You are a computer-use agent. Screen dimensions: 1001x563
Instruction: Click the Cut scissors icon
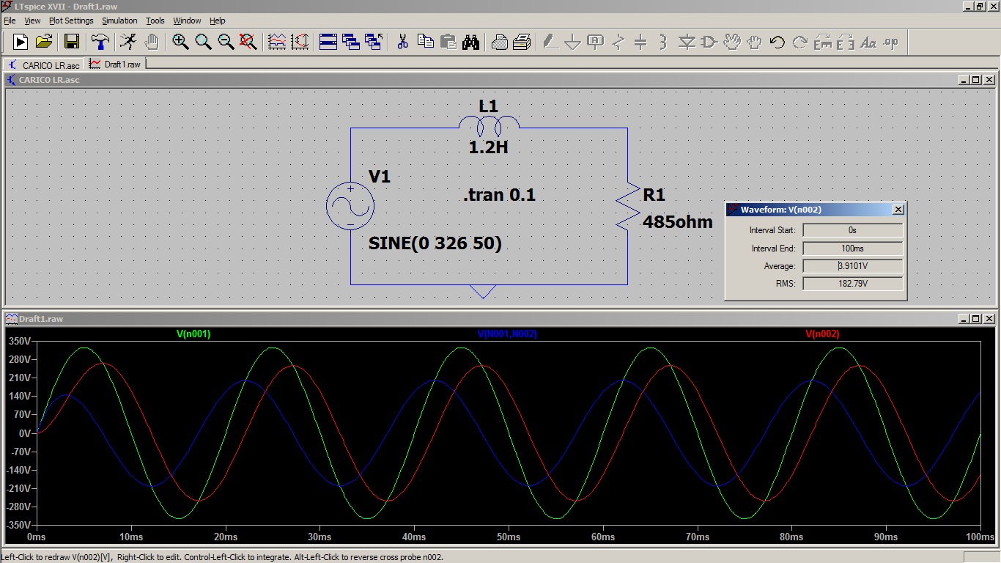pos(402,42)
